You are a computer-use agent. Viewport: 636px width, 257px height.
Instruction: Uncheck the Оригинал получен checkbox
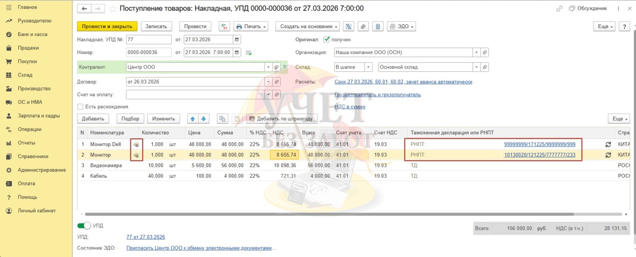(327, 40)
